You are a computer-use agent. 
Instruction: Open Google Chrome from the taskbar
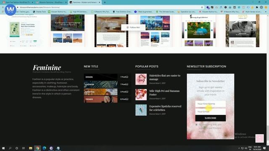pos(37,148)
